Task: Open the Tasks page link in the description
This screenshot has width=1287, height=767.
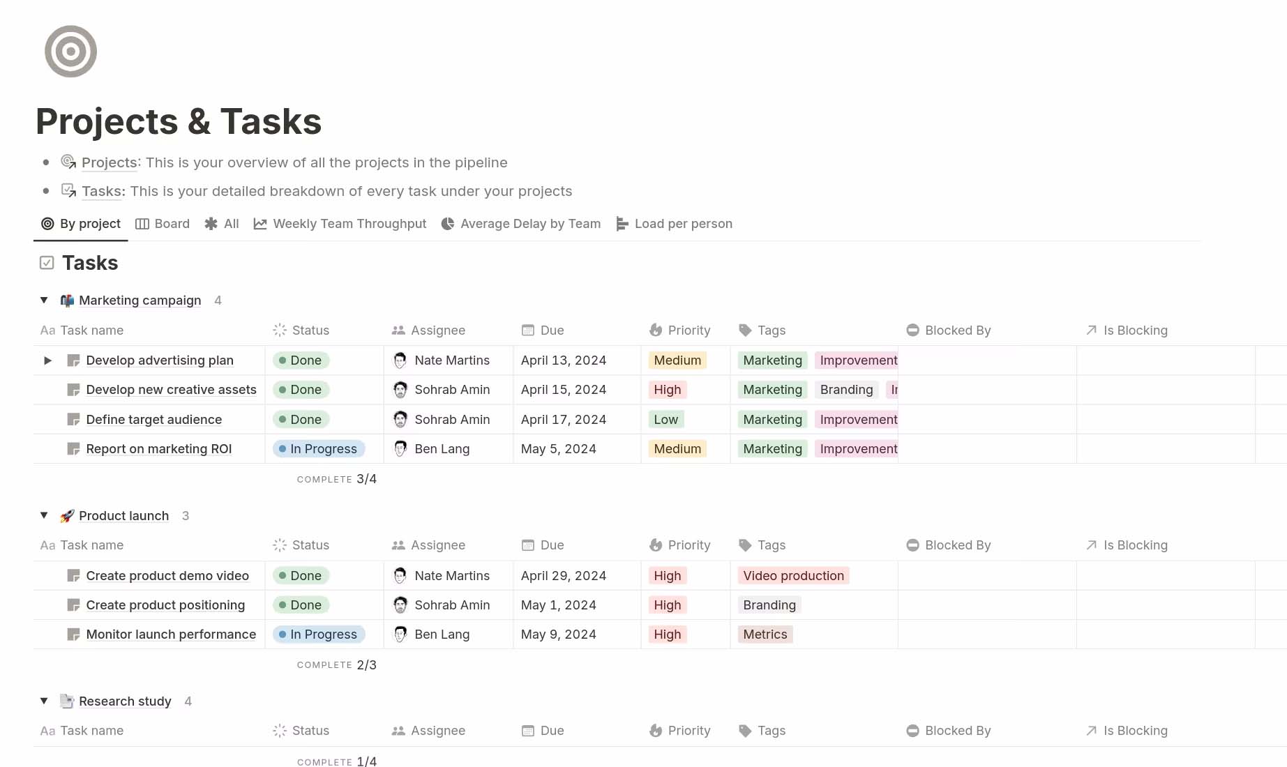Action: click(103, 191)
